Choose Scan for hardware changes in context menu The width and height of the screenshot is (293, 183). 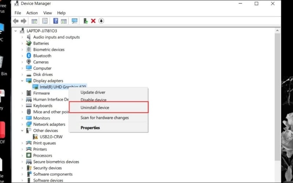105,117
